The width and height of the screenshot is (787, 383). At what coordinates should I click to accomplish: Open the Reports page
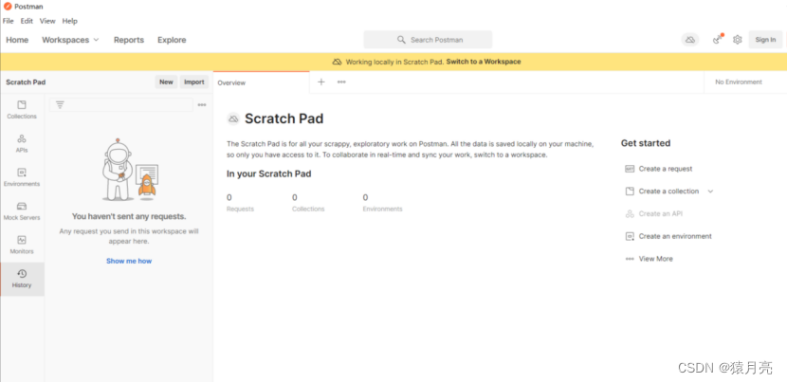(129, 40)
